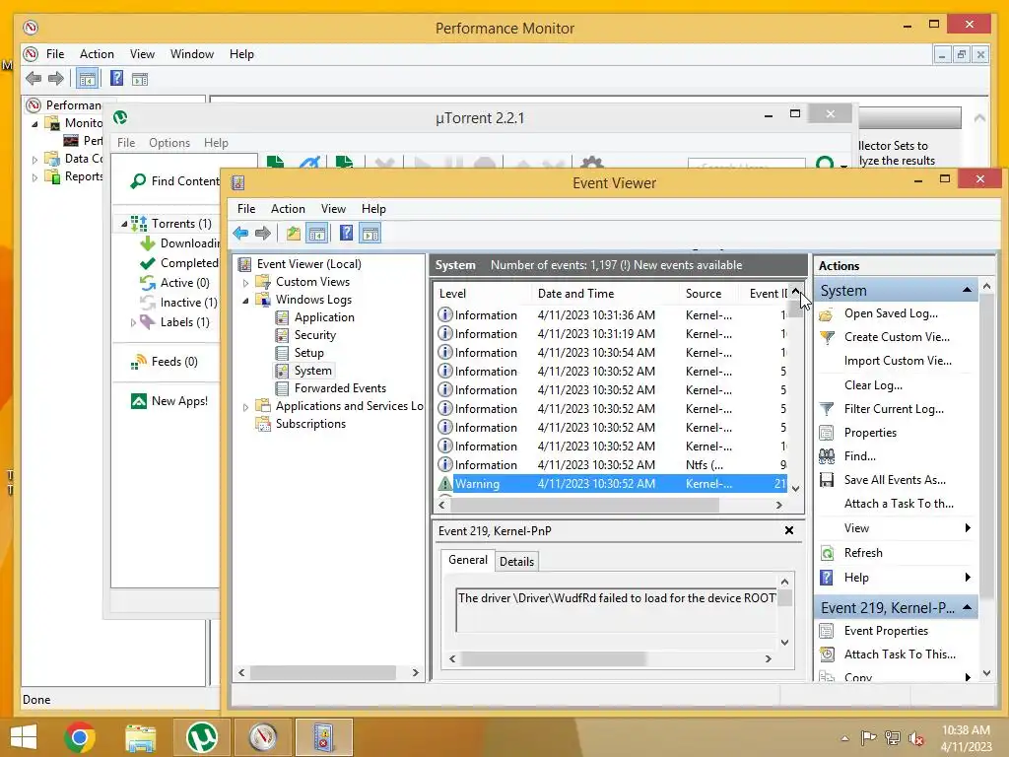Click the volume icon in system tray
The height and width of the screenshot is (757, 1009).
tap(916, 738)
